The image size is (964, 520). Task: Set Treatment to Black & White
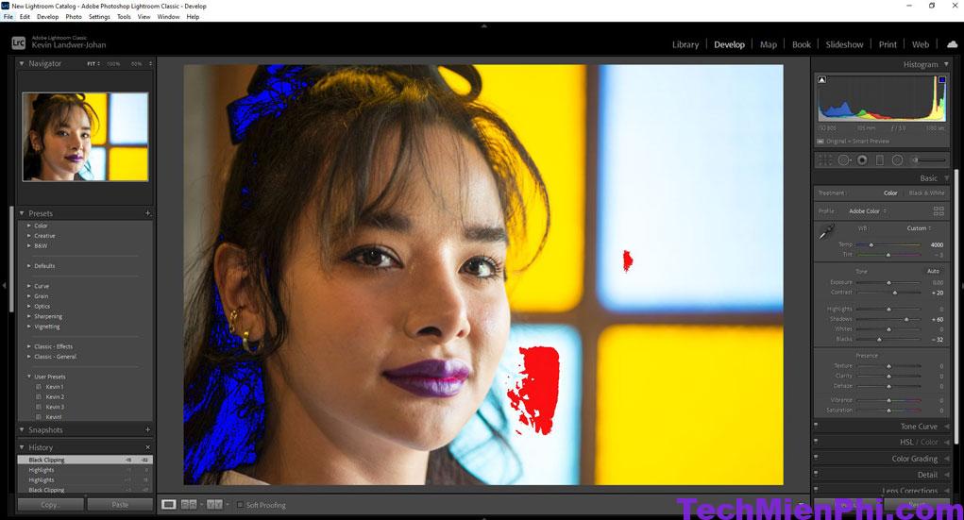[x=926, y=193]
